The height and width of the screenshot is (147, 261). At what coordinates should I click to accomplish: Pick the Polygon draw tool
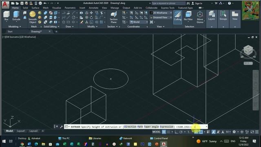[64, 22]
